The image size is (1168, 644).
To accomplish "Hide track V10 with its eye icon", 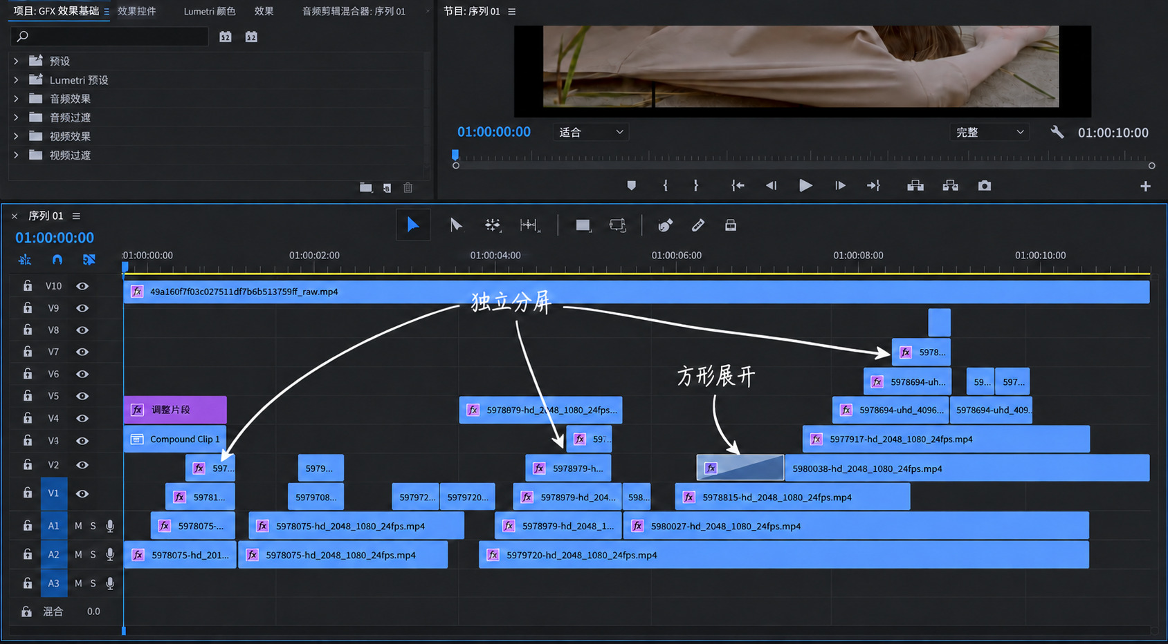I will [82, 286].
